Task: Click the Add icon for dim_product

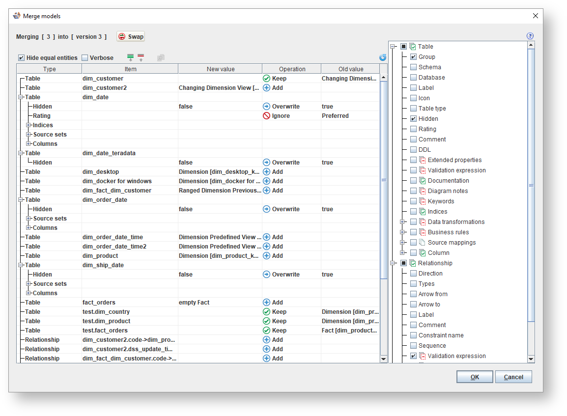Action: click(x=266, y=255)
